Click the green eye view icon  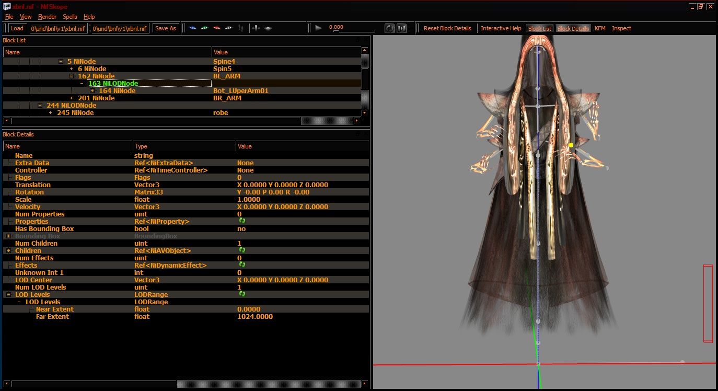pos(204,28)
